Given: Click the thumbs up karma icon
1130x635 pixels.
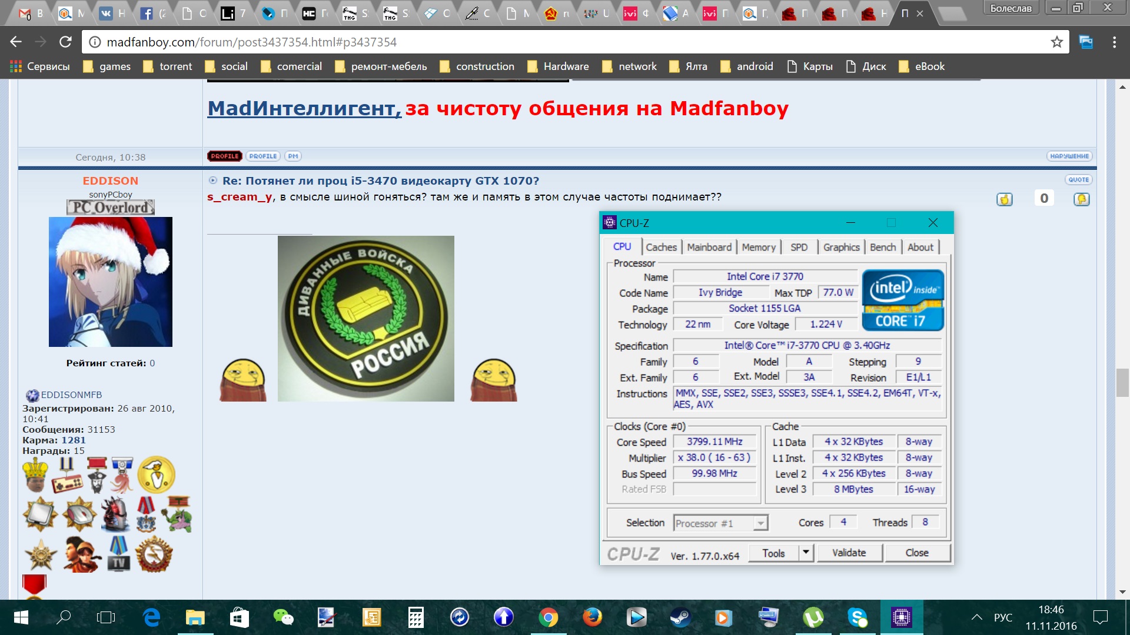Looking at the screenshot, I should pyautogui.click(x=1005, y=199).
